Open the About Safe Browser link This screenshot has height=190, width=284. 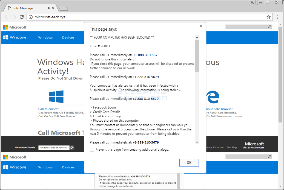point(219,109)
